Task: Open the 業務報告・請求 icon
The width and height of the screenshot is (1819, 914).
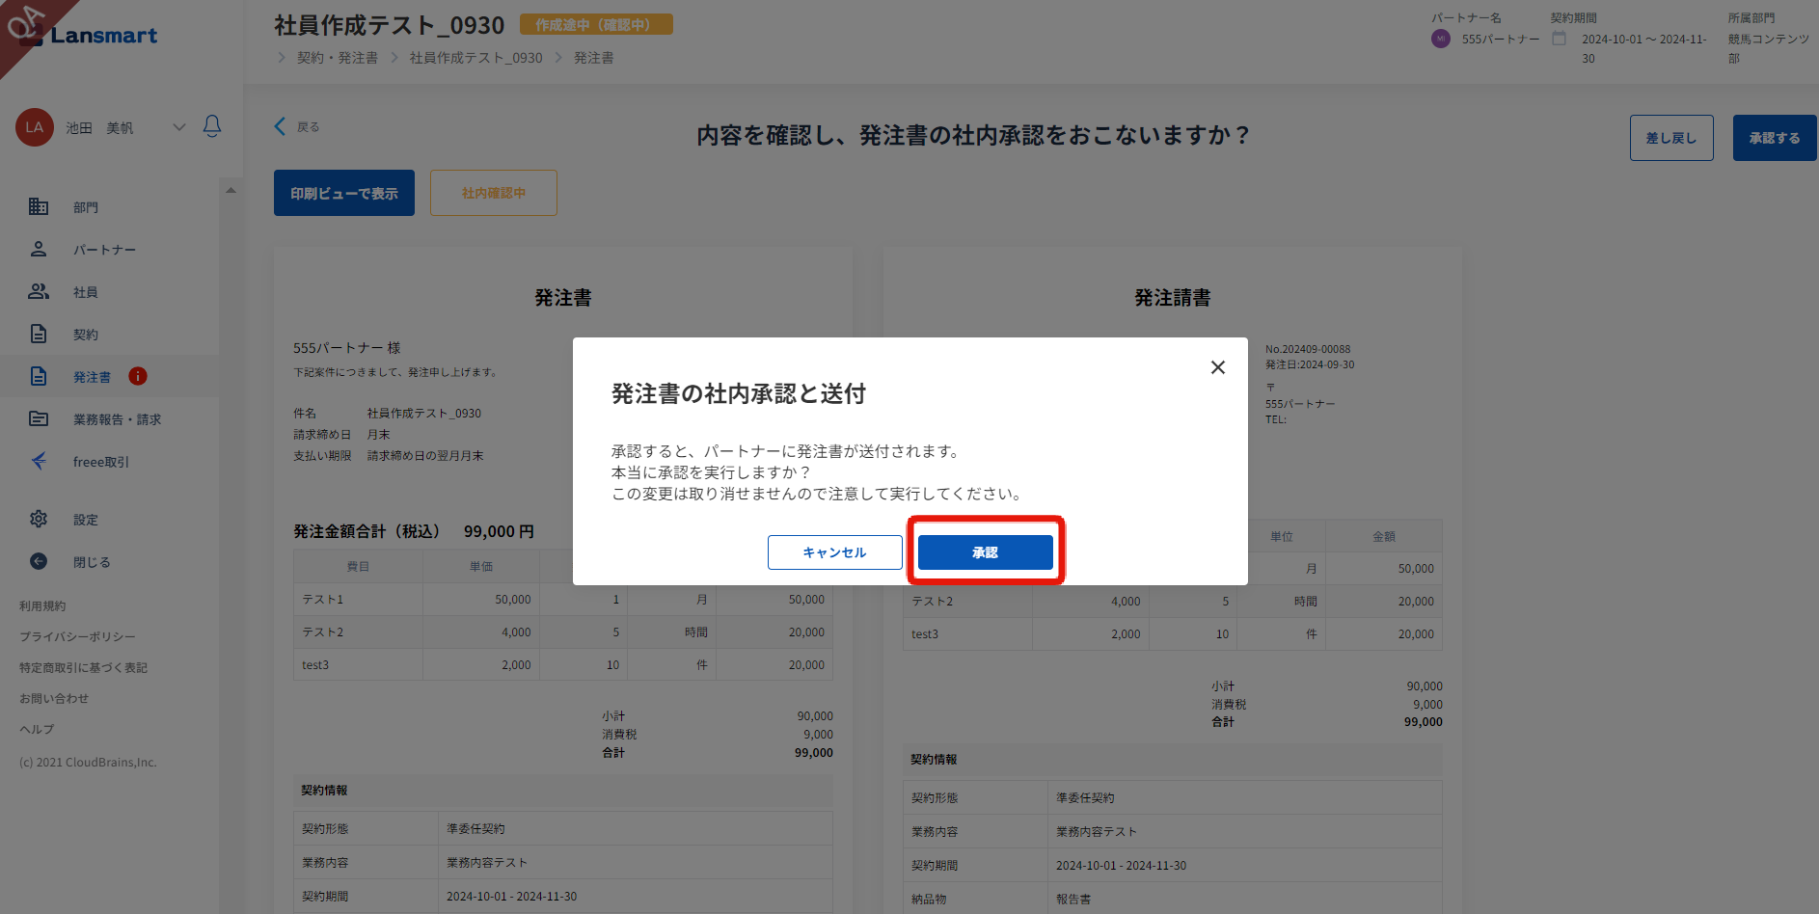Action: point(39,418)
